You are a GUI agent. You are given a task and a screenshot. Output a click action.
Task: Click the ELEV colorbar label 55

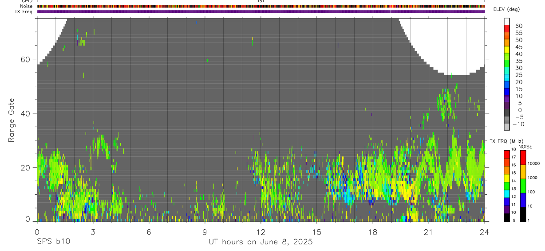[x=518, y=33]
